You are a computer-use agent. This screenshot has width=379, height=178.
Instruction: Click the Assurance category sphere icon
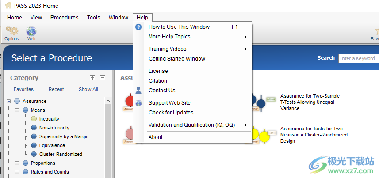17,101
